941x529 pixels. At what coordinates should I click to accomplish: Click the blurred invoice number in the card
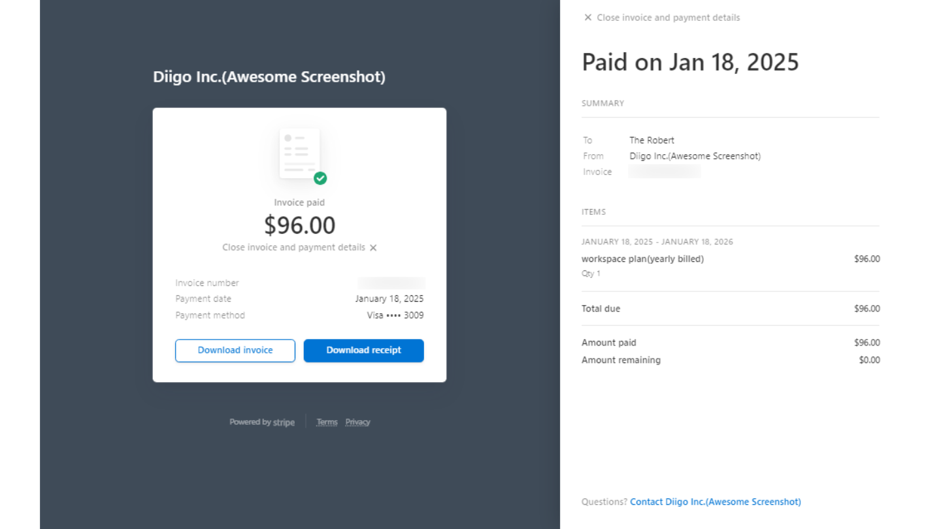coord(391,283)
